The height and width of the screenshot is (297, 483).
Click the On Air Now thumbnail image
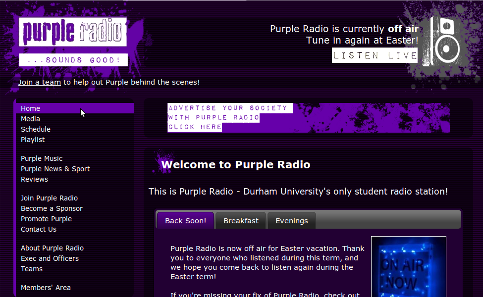tap(408, 266)
